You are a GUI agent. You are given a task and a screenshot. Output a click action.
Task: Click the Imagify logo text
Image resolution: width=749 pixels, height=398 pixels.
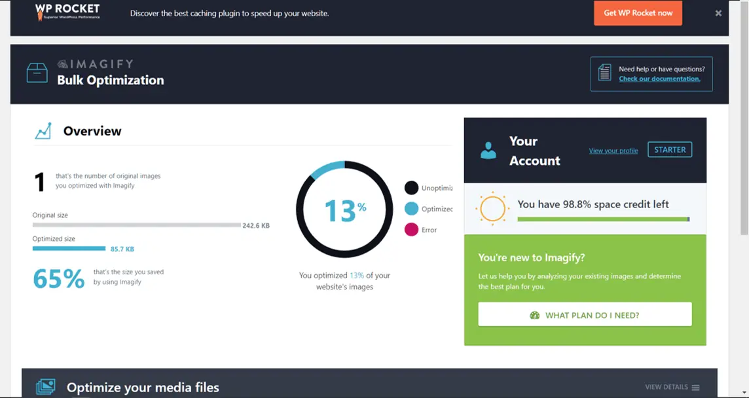click(96, 64)
